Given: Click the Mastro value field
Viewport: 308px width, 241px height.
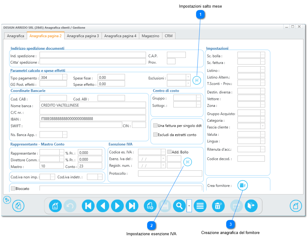Looking at the screenshot, I should [x=52, y=166].
